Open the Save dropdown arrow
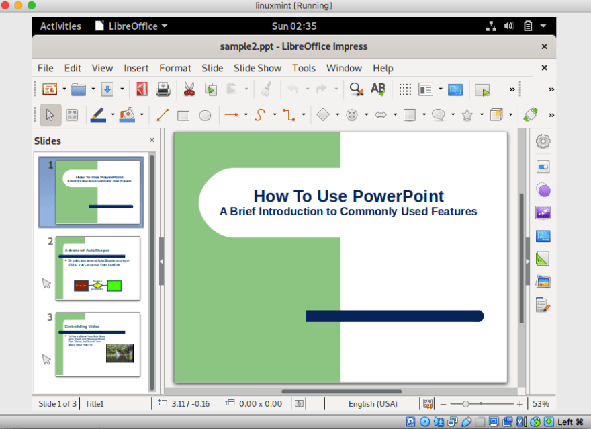This screenshot has width=591, height=429. click(x=122, y=89)
